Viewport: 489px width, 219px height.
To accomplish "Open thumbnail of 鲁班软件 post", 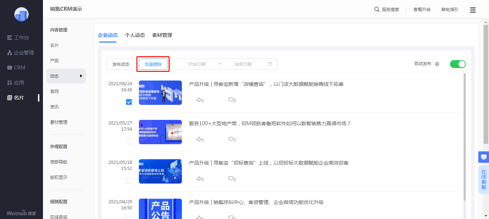I will (160, 132).
